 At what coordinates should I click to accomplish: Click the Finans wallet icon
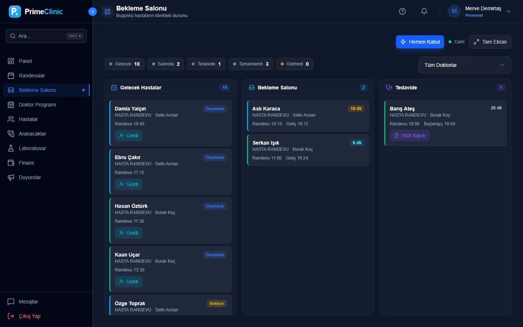tap(11, 163)
